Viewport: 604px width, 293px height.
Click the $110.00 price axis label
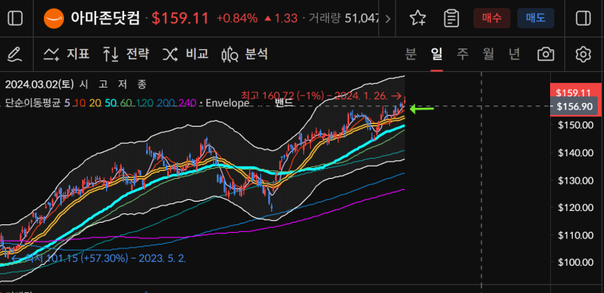point(577,235)
